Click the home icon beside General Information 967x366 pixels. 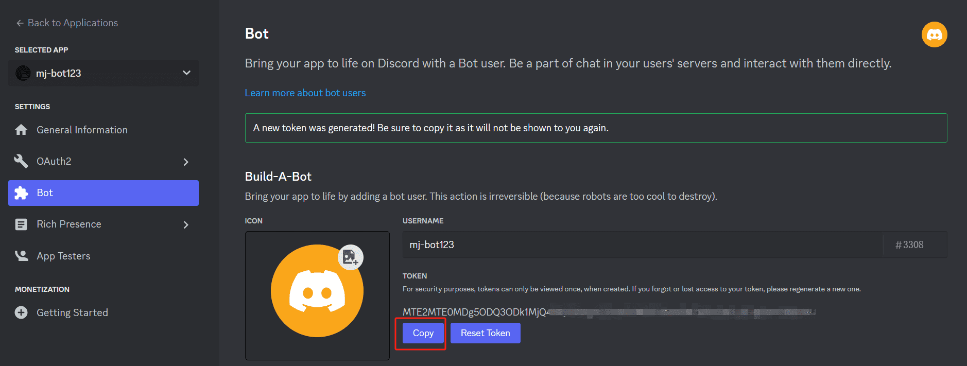(21, 130)
